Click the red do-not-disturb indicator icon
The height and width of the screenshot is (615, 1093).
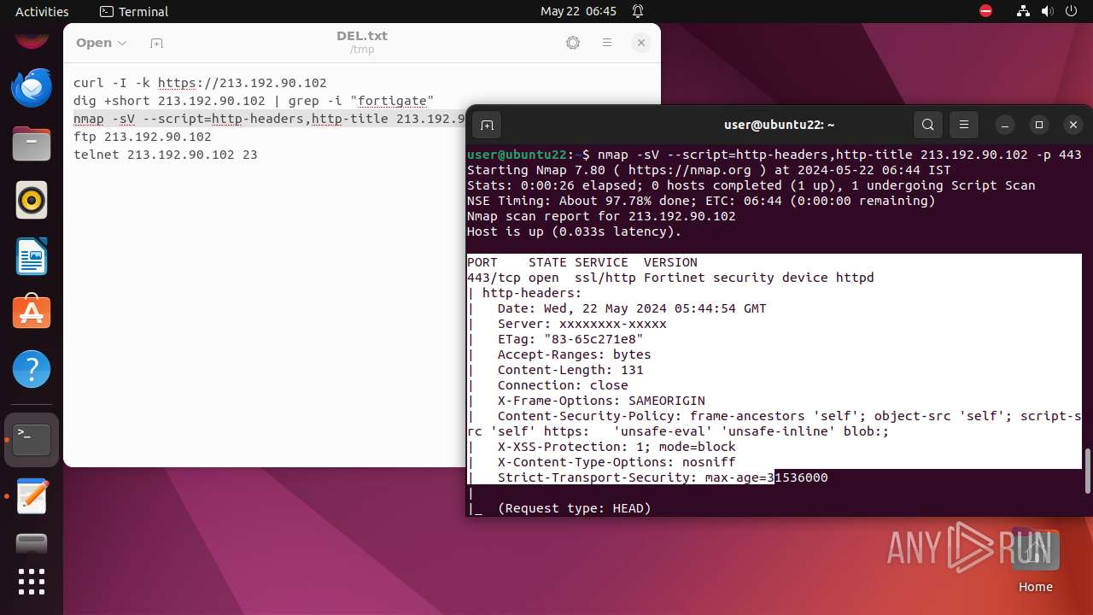986,11
